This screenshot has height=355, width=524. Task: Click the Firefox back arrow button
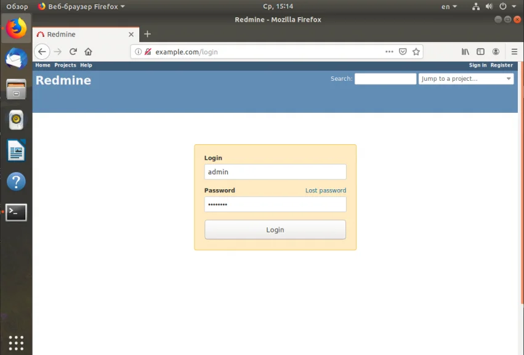pos(42,52)
